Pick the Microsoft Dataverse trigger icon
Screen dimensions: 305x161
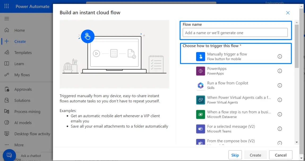[200, 114]
